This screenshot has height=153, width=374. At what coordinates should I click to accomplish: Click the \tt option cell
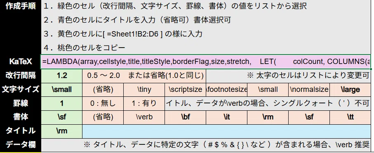click(350, 117)
